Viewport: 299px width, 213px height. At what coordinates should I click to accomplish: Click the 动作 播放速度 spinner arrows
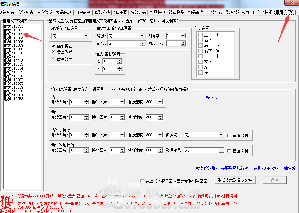click(x=160, y=117)
